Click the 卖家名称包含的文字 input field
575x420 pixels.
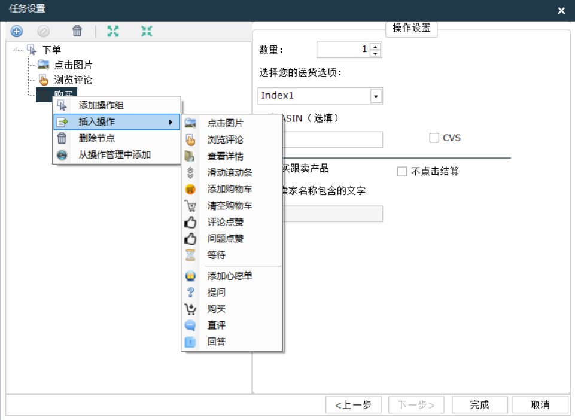(333, 214)
